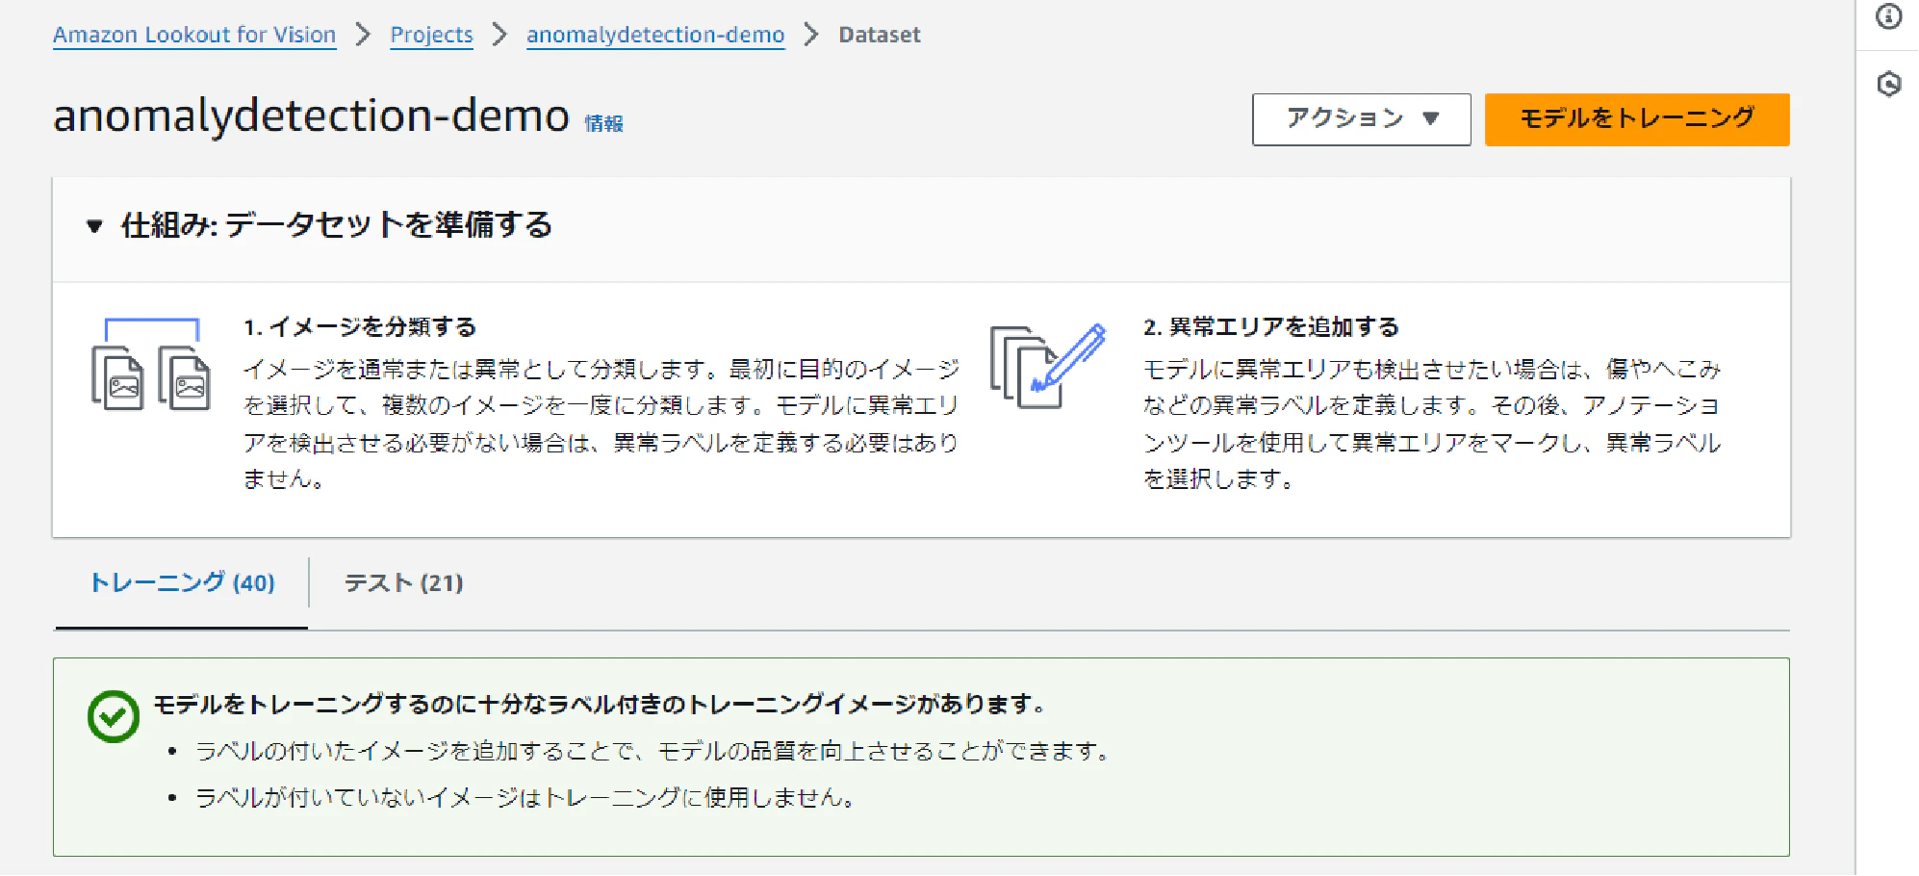This screenshot has width=1919, height=876.
Task: Click the モデルをトレーニング button
Action: (1636, 119)
